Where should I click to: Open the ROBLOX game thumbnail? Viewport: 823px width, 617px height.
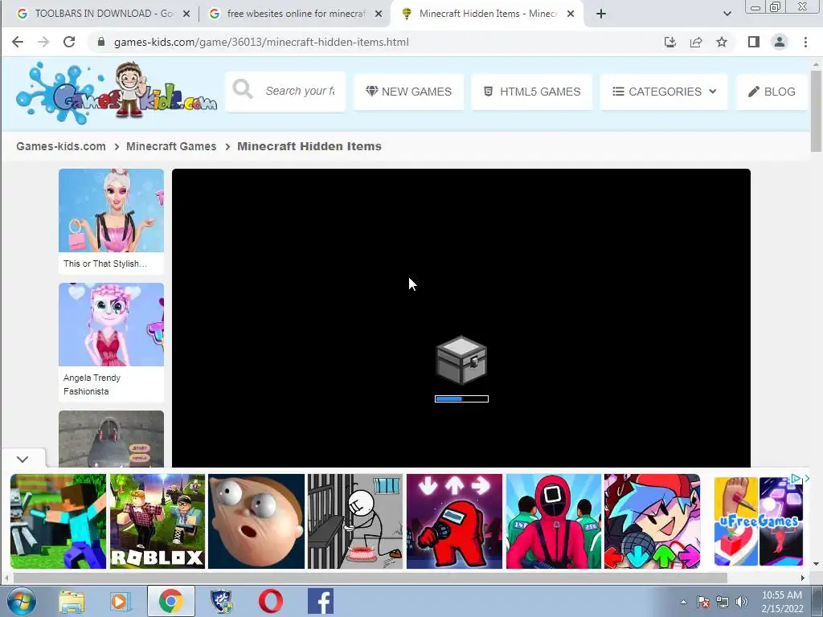tap(158, 521)
